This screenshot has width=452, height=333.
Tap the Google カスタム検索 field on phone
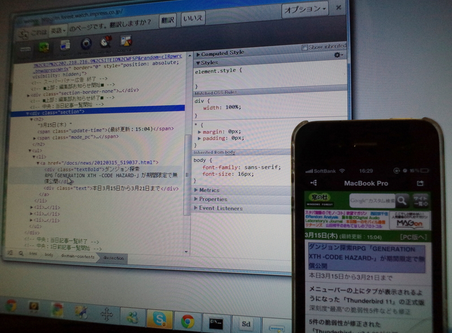[372, 200]
